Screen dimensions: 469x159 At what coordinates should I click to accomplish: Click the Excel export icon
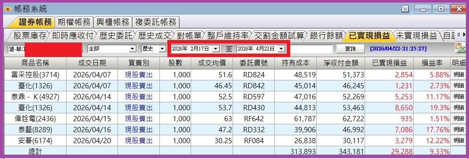pos(460,48)
